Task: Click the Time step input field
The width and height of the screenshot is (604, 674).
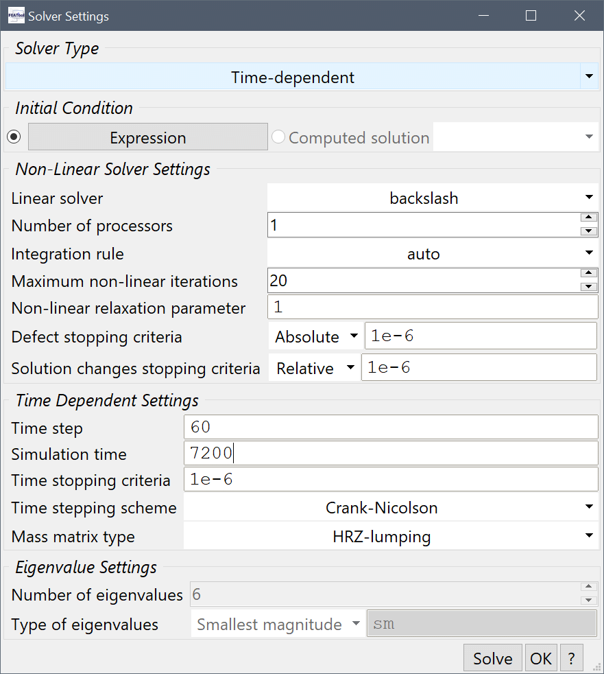Action: click(391, 427)
